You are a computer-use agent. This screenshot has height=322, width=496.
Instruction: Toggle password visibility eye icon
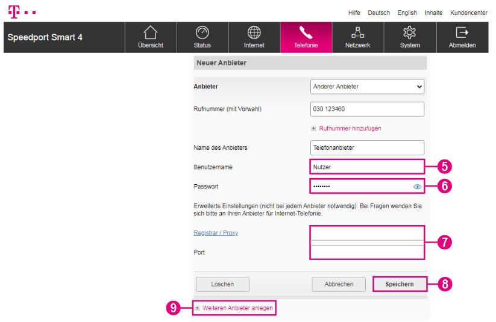(x=417, y=187)
